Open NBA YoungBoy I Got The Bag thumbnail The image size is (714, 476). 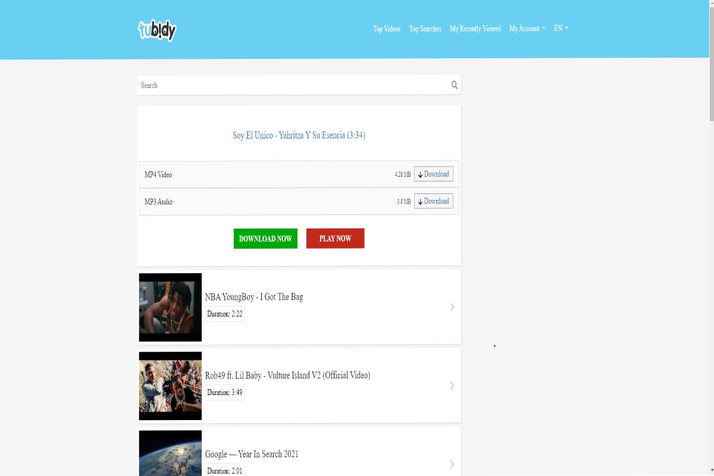[170, 307]
